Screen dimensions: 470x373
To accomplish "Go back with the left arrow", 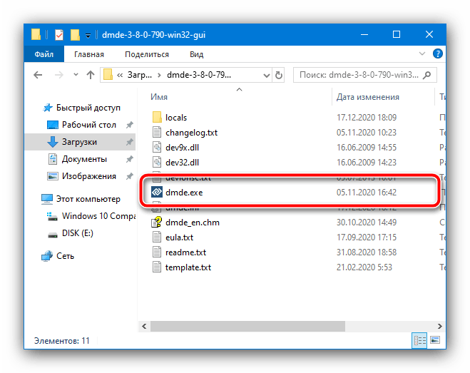I will click(38, 75).
